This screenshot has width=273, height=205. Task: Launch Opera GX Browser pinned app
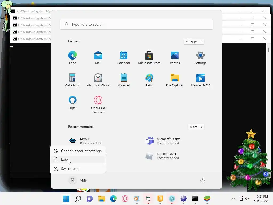(98, 105)
